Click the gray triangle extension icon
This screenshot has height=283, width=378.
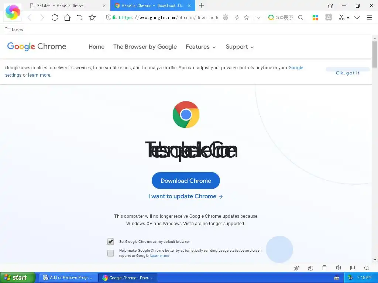[x=329, y=17]
